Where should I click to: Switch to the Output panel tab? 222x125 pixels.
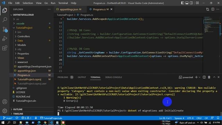click(x=82, y=77)
